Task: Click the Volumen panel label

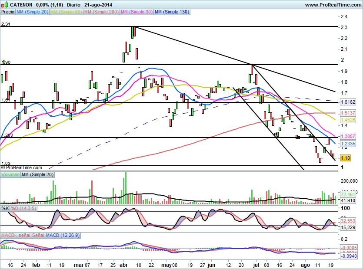Action: 10,174
